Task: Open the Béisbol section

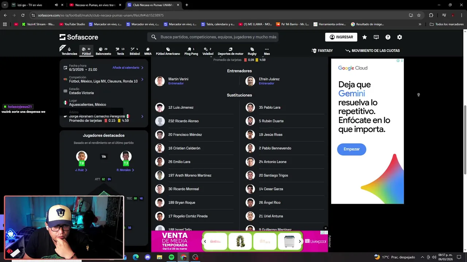Action: coord(135,51)
